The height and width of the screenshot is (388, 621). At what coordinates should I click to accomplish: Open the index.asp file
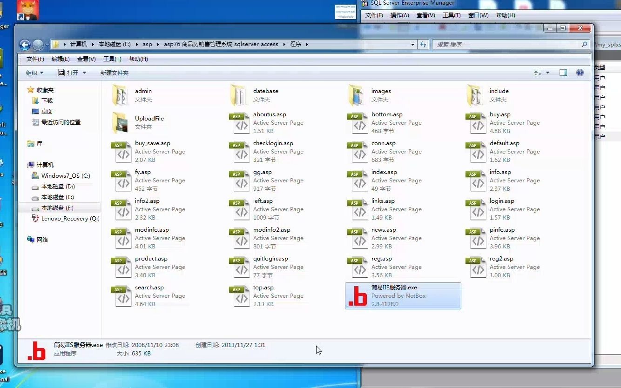pyautogui.click(x=384, y=172)
